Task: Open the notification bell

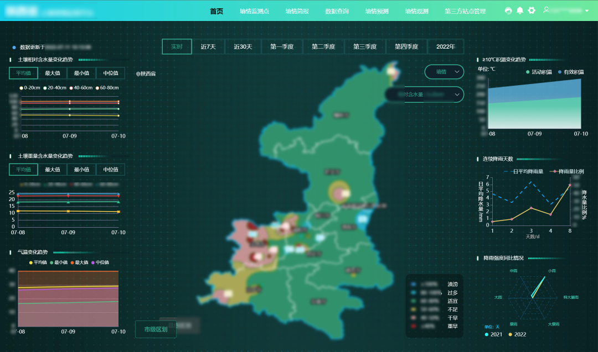Action: tap(520, 10)
